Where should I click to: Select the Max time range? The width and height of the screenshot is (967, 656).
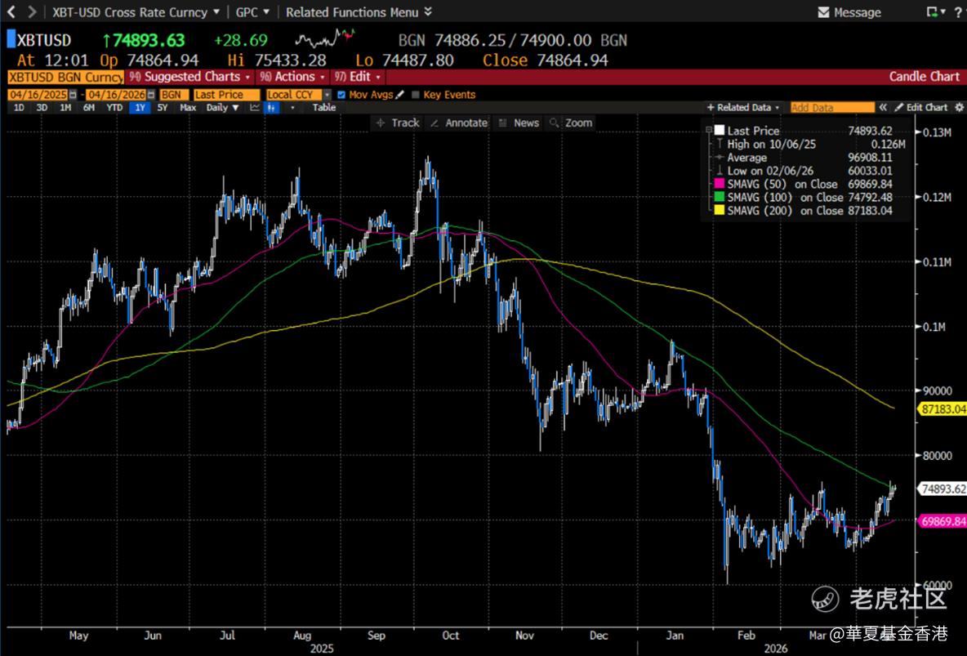(x=188, y=107)
